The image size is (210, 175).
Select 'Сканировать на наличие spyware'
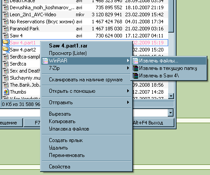point(86,80)
